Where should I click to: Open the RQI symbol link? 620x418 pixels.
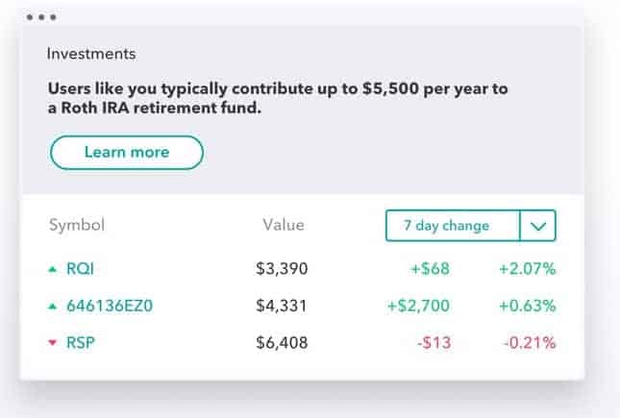click(81, 269)
